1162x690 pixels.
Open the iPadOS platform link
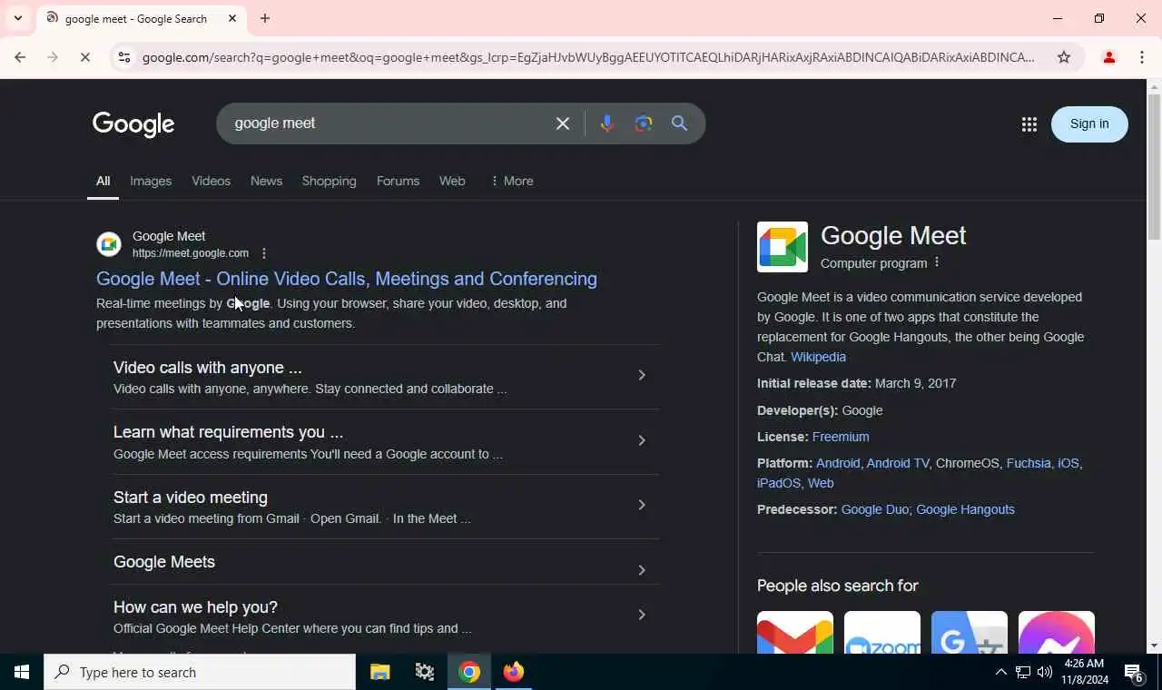[779, 483]
